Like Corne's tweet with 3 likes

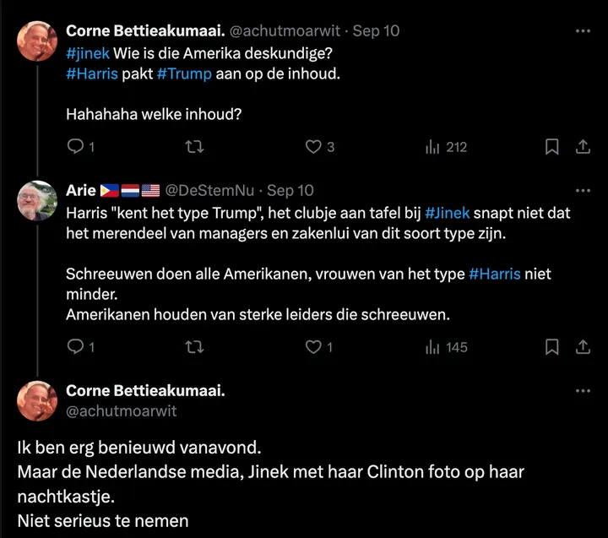click(x=313, y=147)
